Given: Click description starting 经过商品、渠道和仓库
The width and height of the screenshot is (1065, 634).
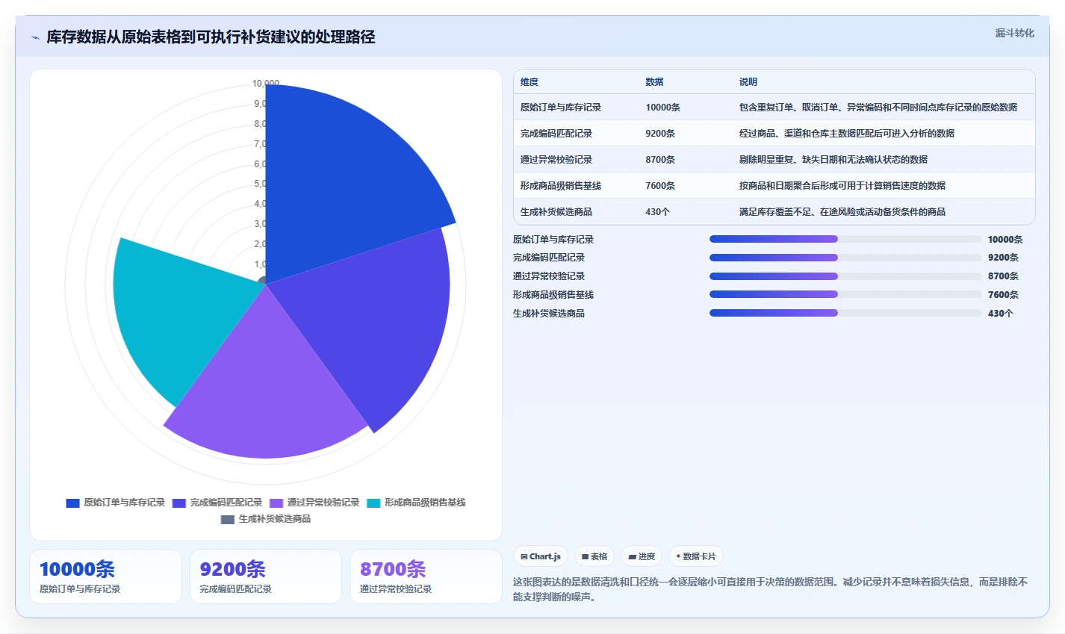Looking at the screenshot, I should pos(847,134).
